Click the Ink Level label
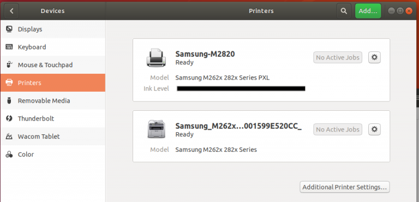Screen dimensions: 419x202 (x=157, y=88)
